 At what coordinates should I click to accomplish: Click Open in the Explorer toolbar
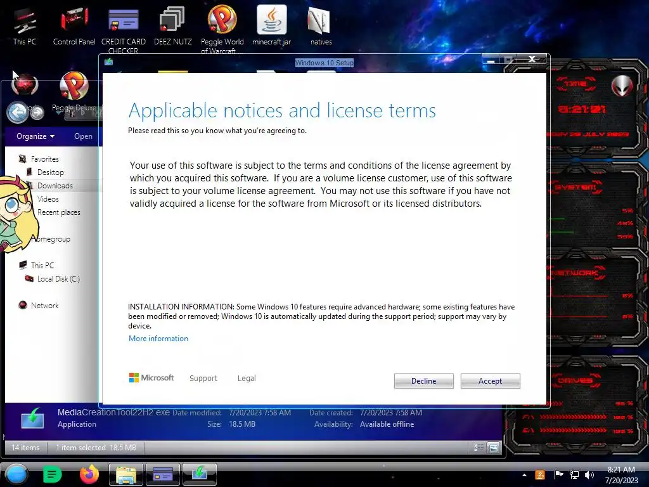[x=83, y=136]
